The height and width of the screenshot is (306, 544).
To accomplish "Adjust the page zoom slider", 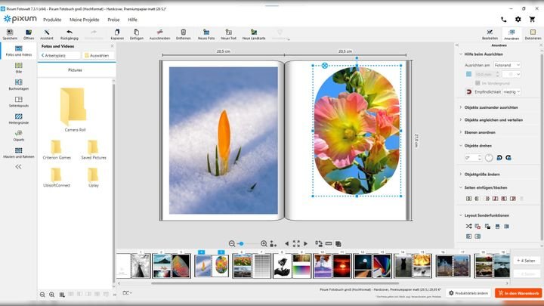I will pos(241,243).
